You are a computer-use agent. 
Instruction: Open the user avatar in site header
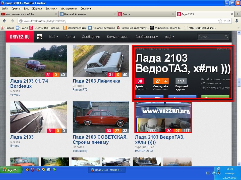point(39,37)
